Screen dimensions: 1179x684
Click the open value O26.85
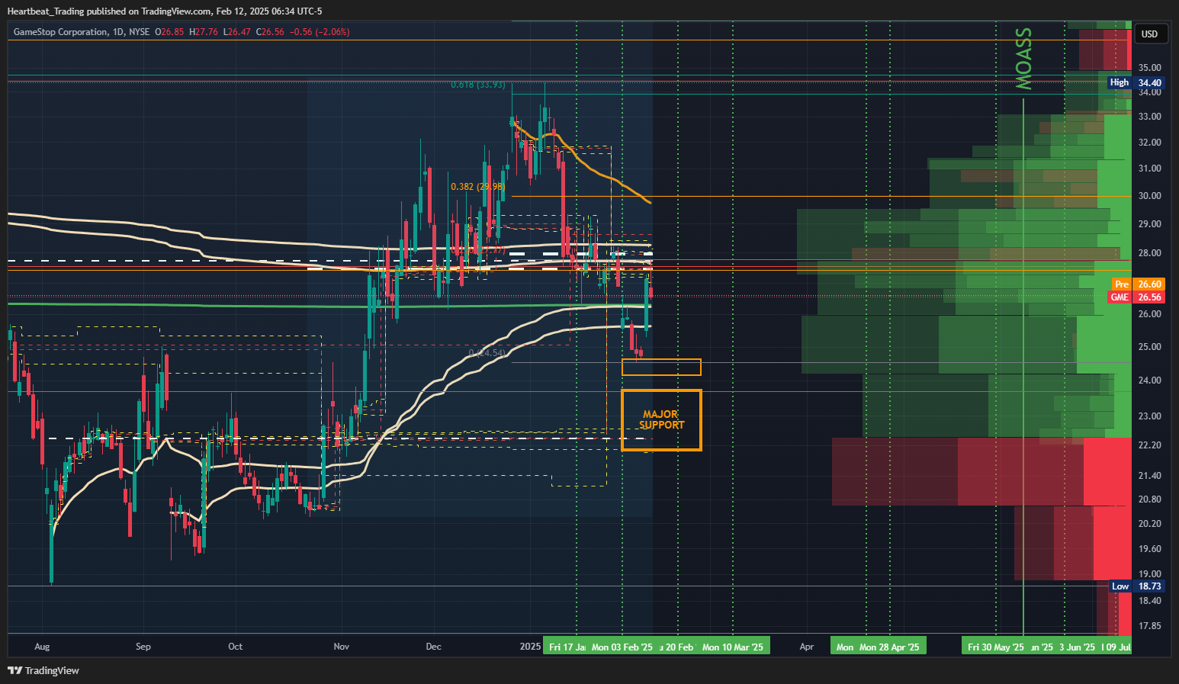[169, 32]
